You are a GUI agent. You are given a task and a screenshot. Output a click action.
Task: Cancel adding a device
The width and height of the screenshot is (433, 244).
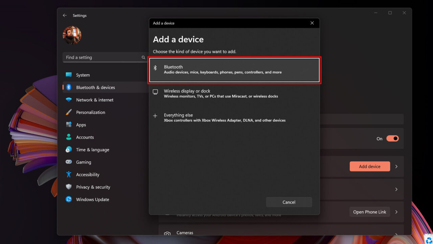pyautogui.click(x=289, y=202)
